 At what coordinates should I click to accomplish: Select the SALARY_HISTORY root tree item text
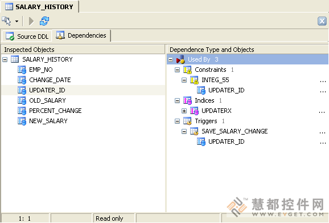coord(47,59)
